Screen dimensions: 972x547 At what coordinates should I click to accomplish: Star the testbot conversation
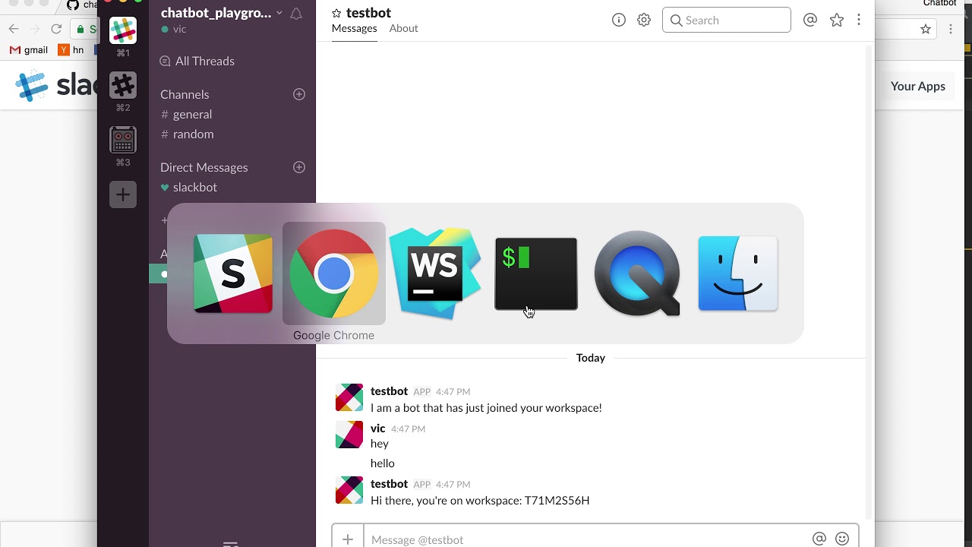pyautogui.click(x=336, y=14)
